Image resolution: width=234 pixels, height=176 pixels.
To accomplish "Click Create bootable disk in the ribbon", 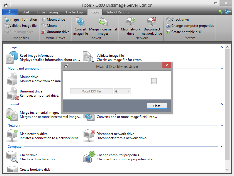I will point(184,32).
